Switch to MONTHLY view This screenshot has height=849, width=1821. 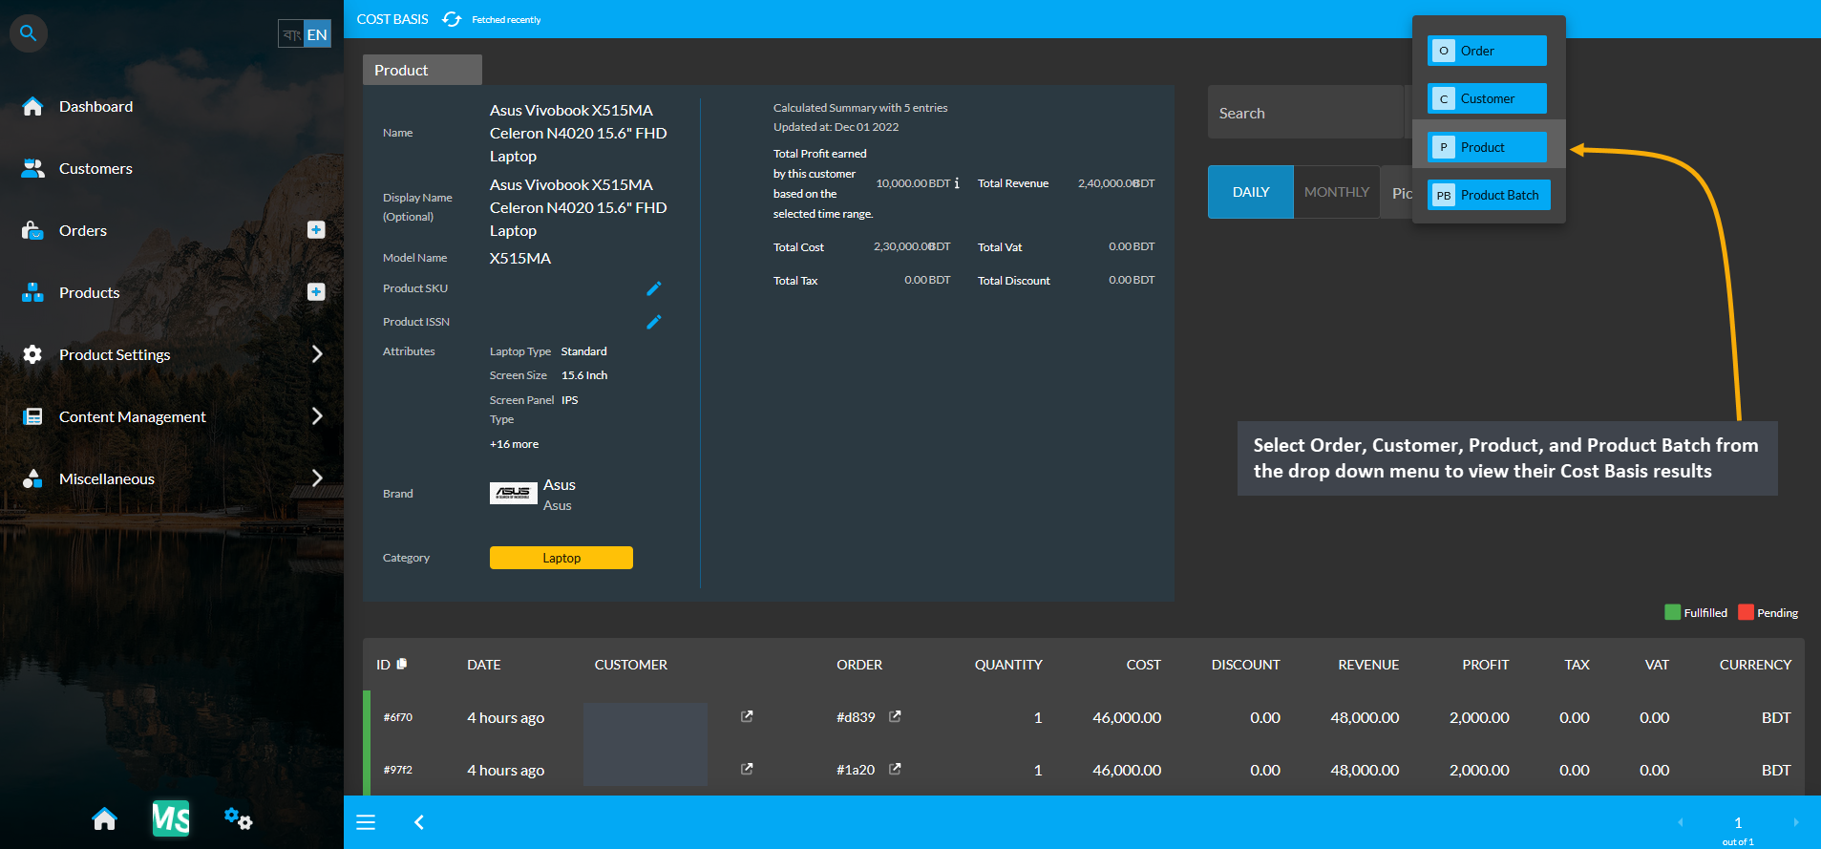point(1337,192)
